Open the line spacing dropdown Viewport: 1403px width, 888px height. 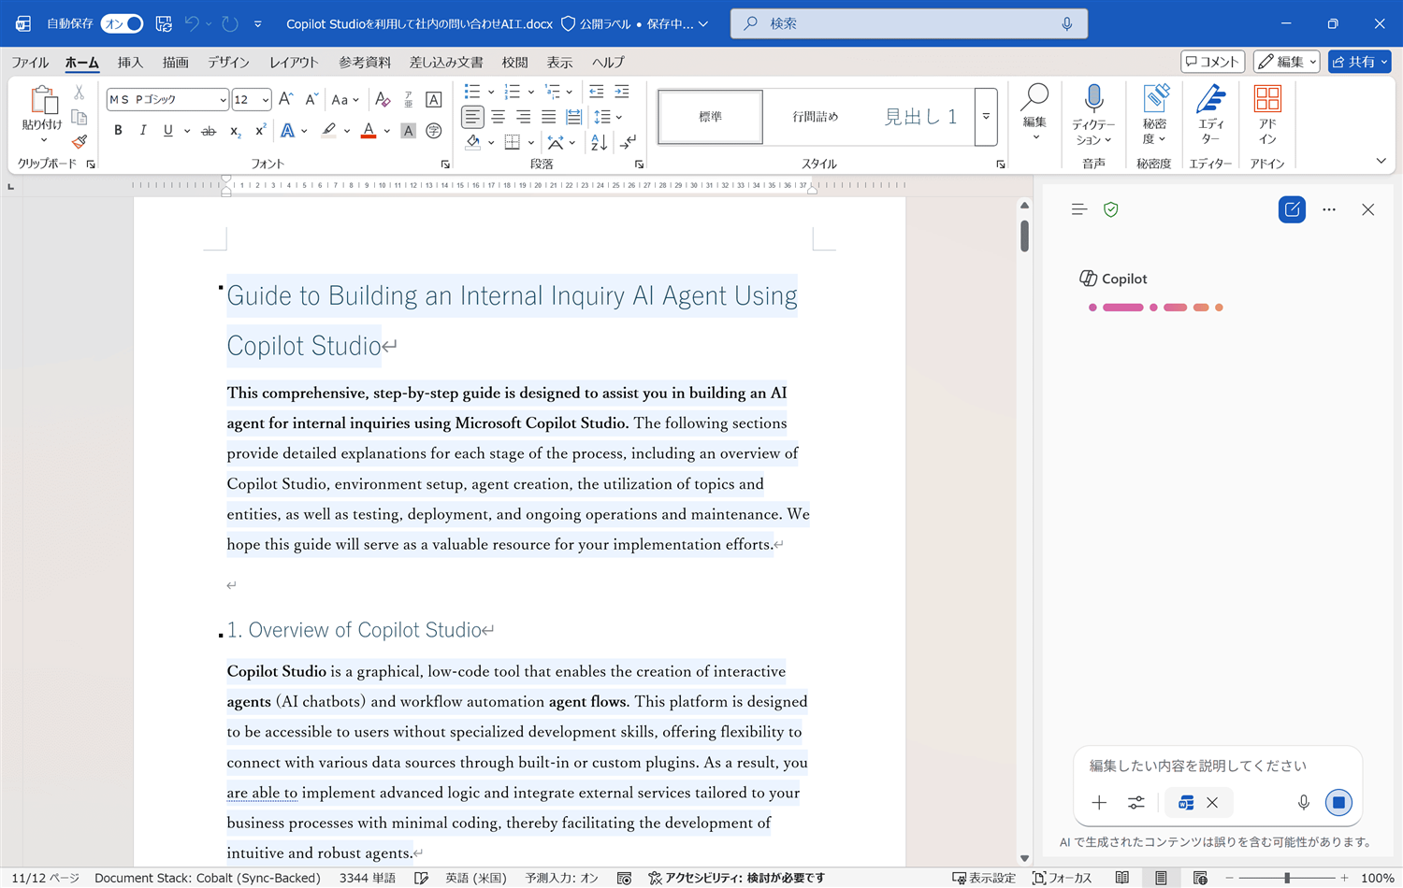point(607,117)
